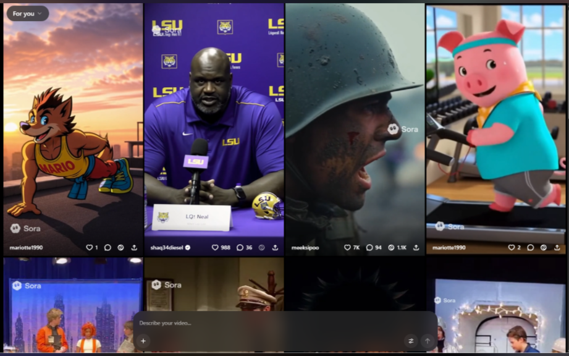Like the shaq34diesel press conference video
569x356 pixels.
[215, 247]
